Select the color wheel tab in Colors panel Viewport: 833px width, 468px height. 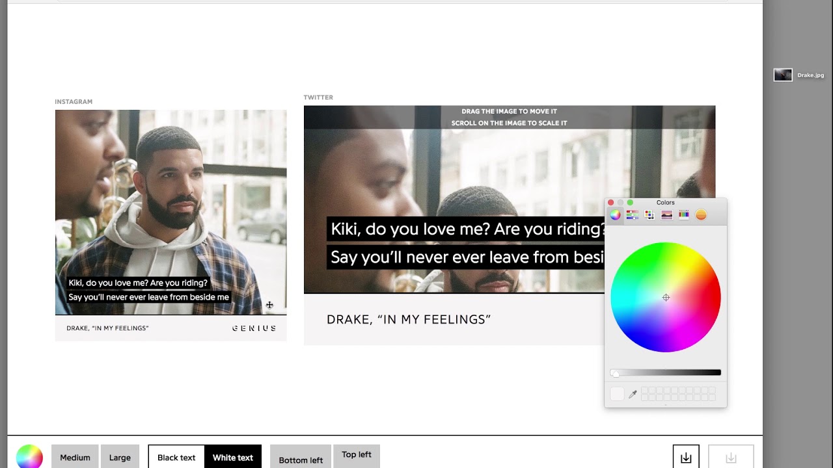point(615,214)
